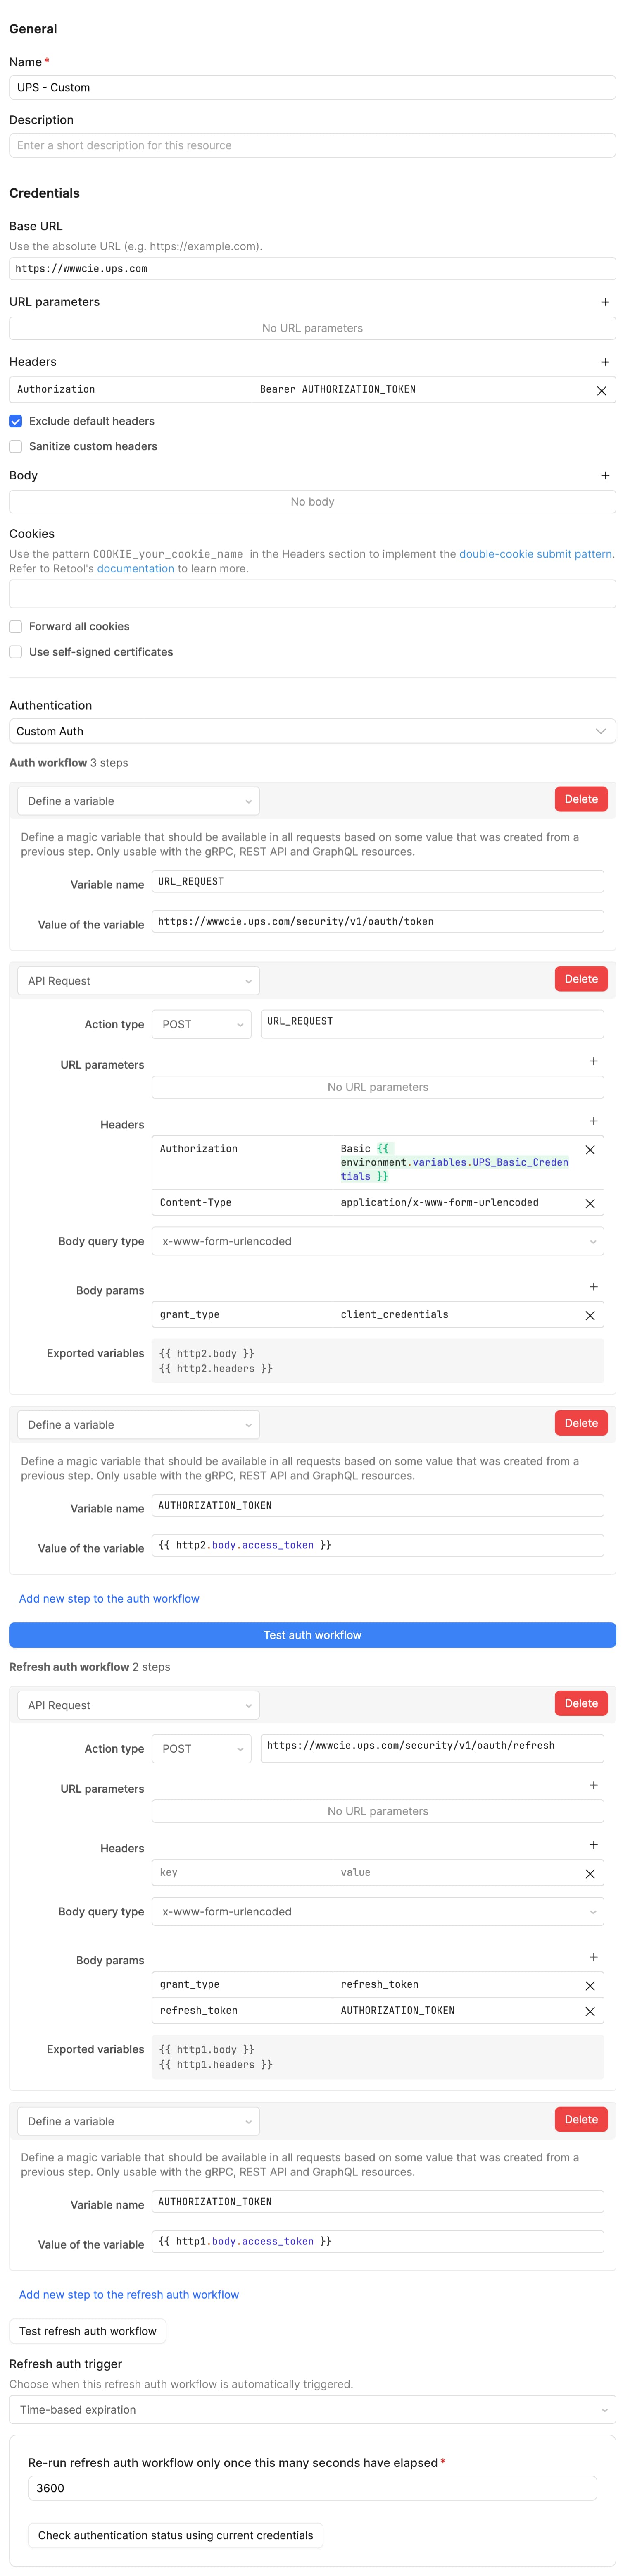Viewport: 623px width, 2576px height.
Task: Open step type dropdown above http2.body.access_token variable
Action: click(x=138, y=1425)
